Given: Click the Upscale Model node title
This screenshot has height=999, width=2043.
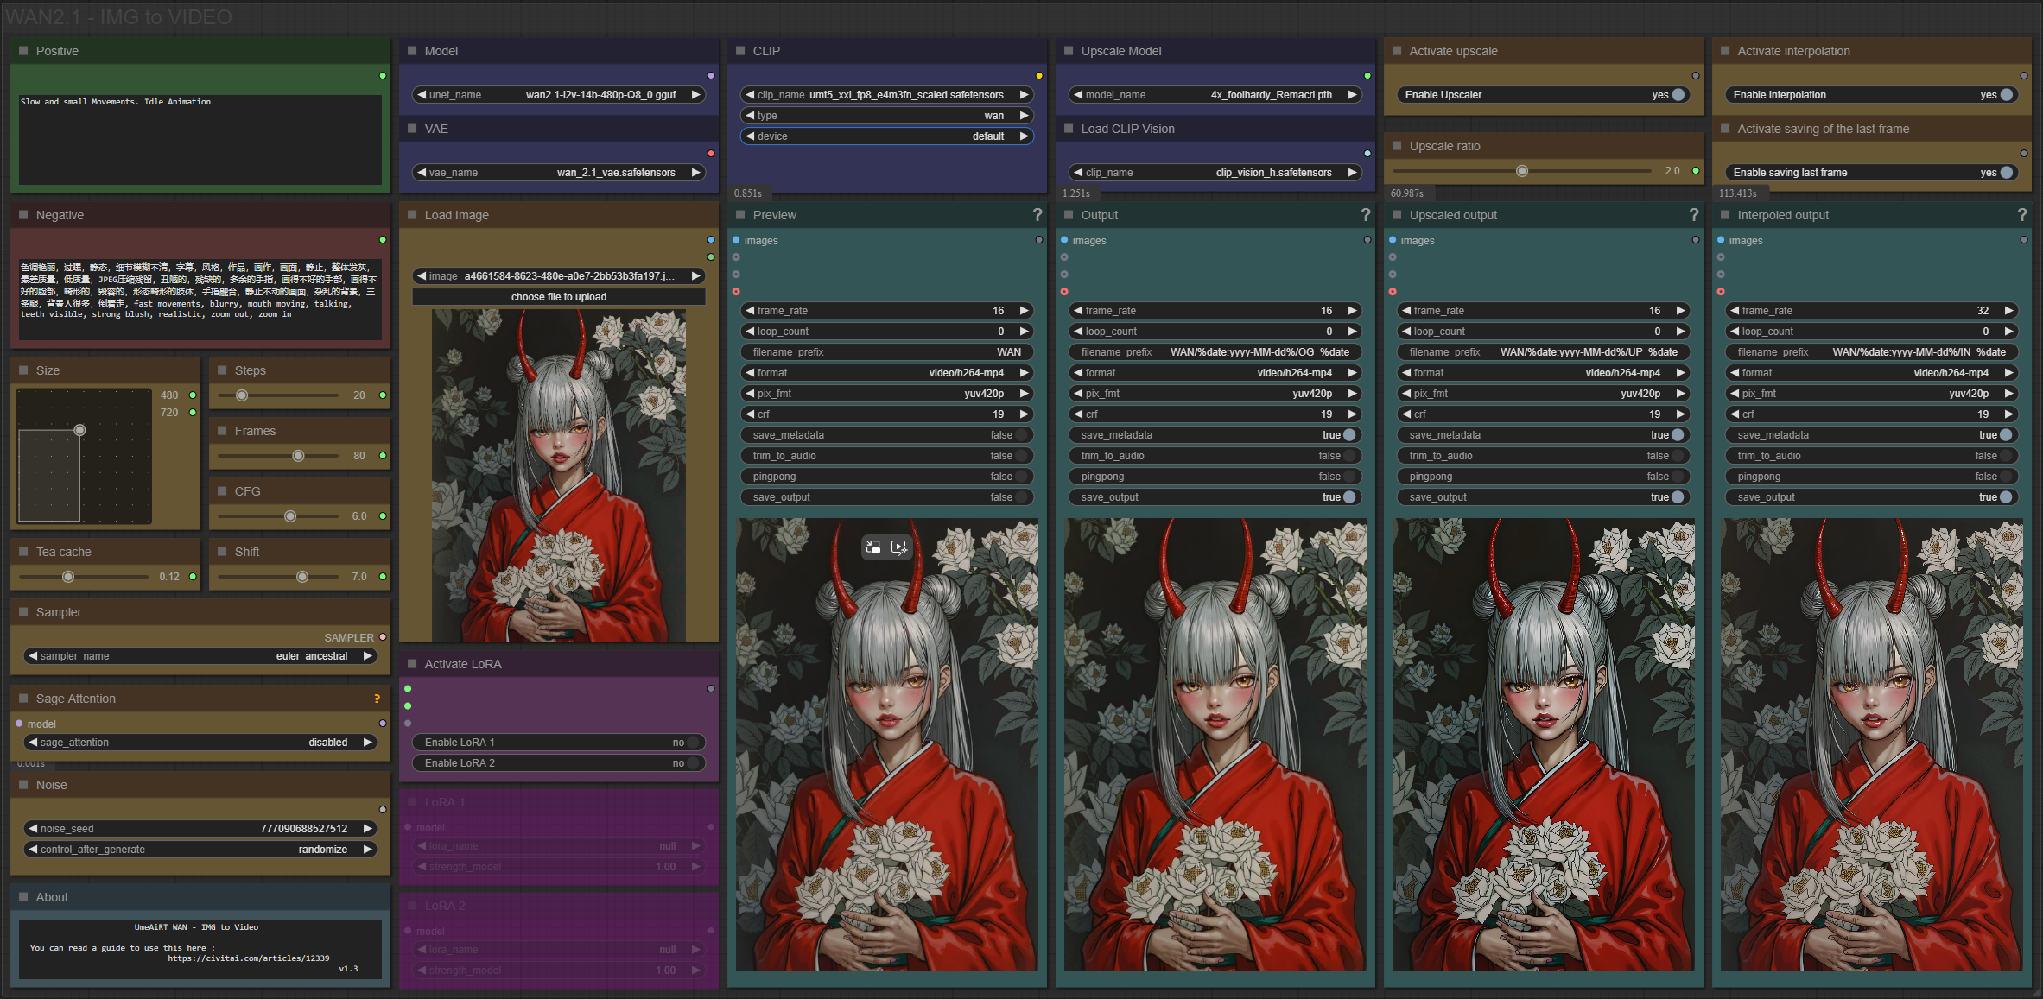Looking at the screenshot, I should (x=1120, y=51).
